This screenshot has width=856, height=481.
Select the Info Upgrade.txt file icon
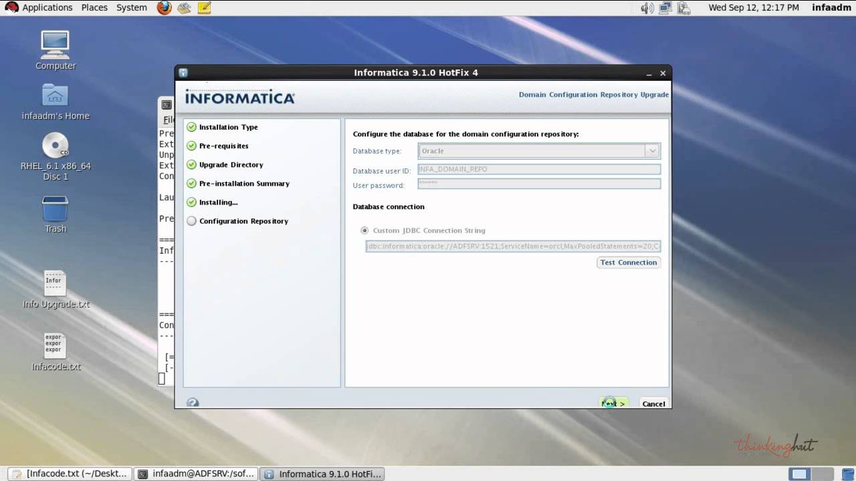(55, 284)
